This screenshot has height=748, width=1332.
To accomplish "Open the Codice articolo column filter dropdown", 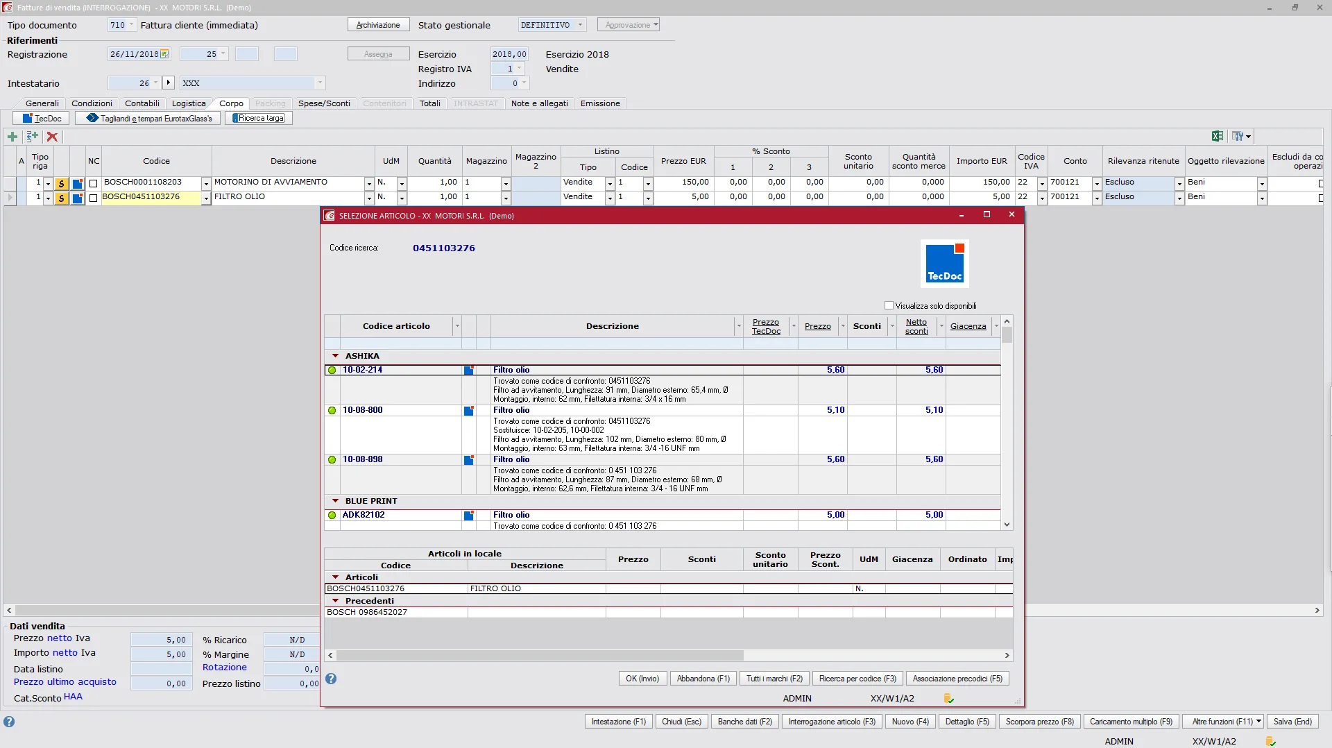I will (456, 326).
